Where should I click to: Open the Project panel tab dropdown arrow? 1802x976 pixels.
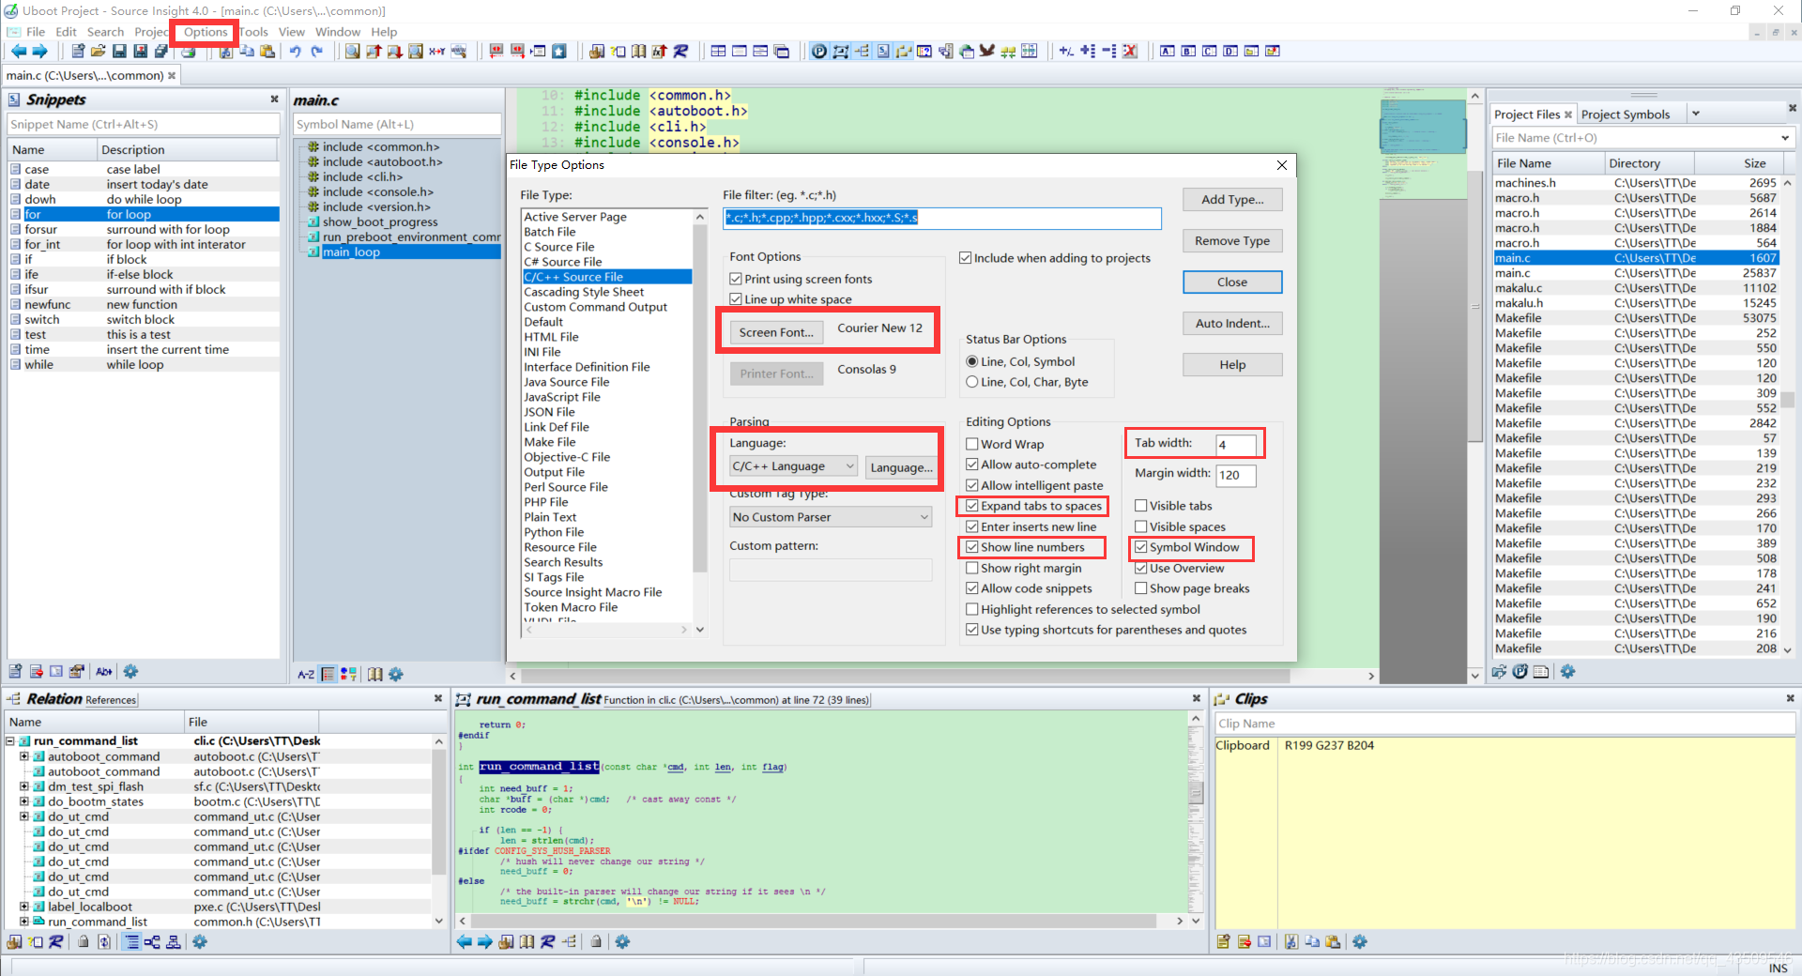1695,114
